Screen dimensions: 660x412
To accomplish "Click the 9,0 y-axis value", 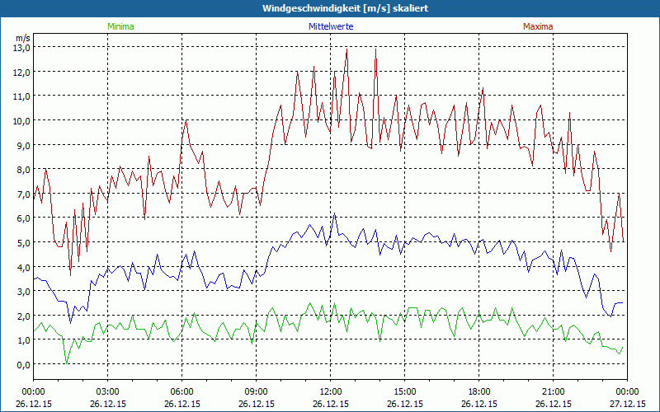I will tap(23, 145).
